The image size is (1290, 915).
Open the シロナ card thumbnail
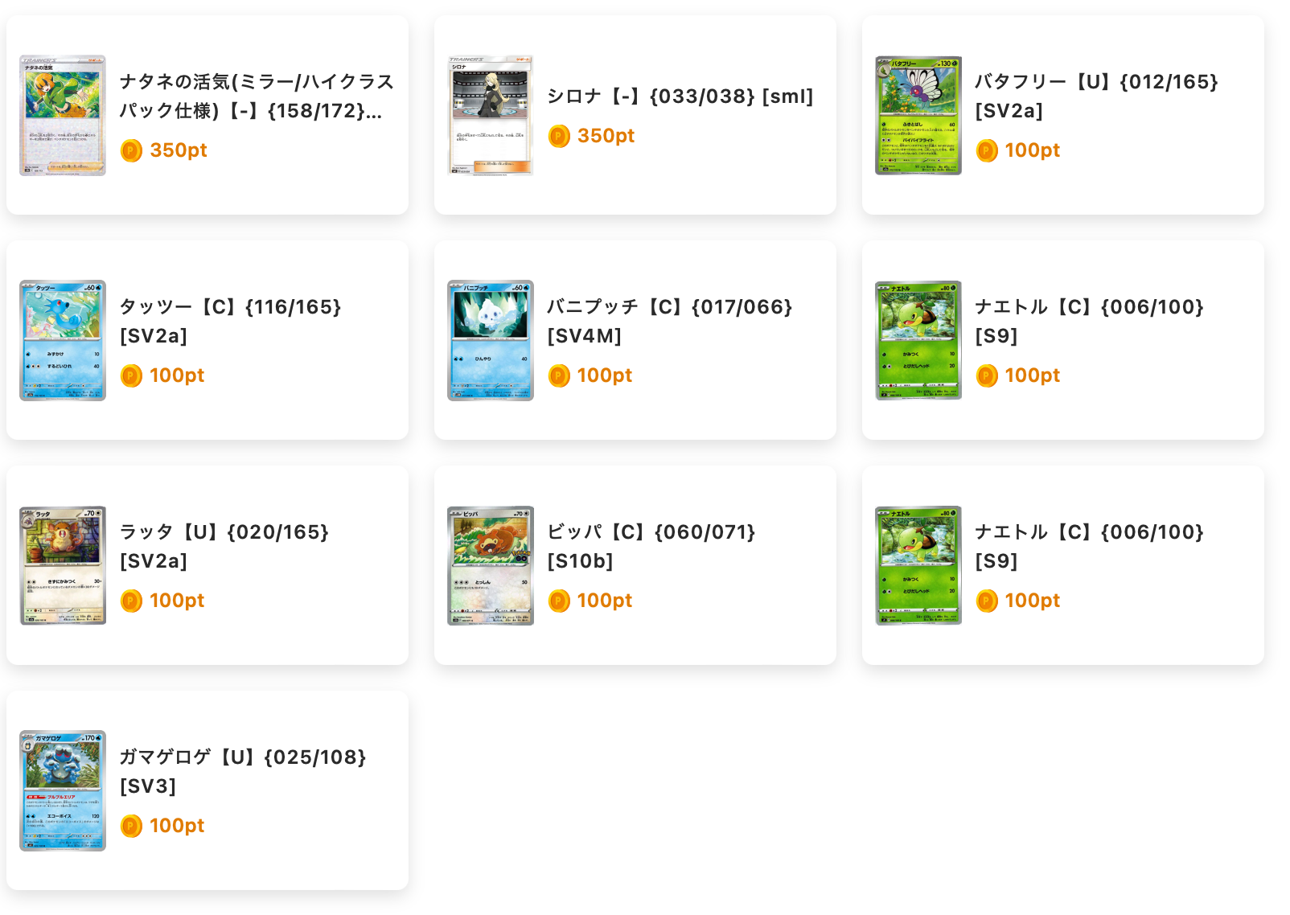pyautogui.click(x=491, y=115)
